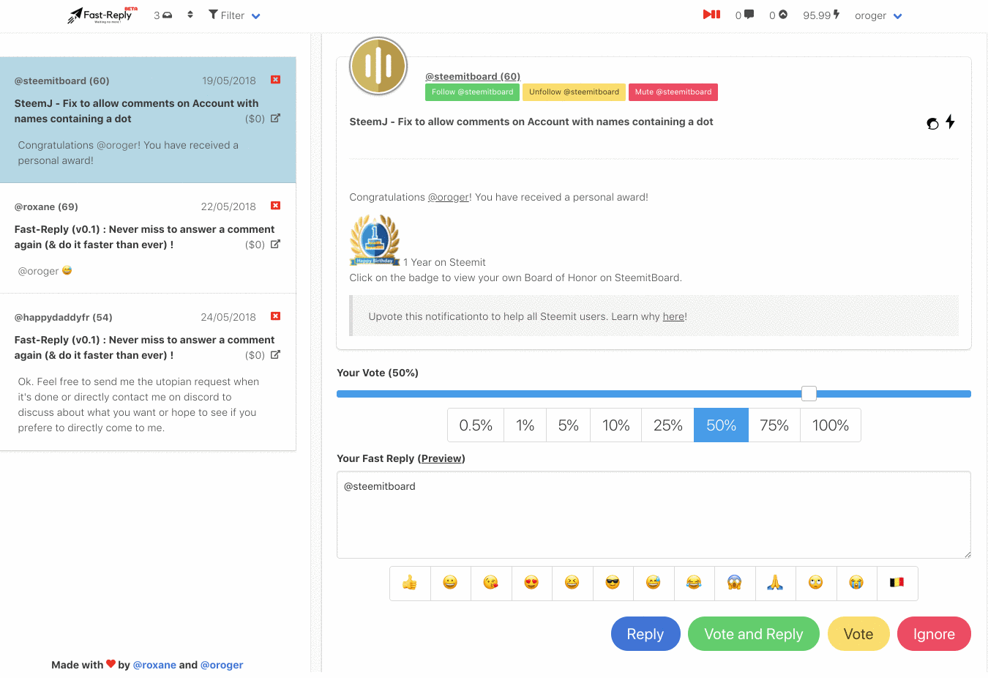This screenshot has width=988, height=678.
Task: Insert the kissing heart emoji
Action: 491,583
